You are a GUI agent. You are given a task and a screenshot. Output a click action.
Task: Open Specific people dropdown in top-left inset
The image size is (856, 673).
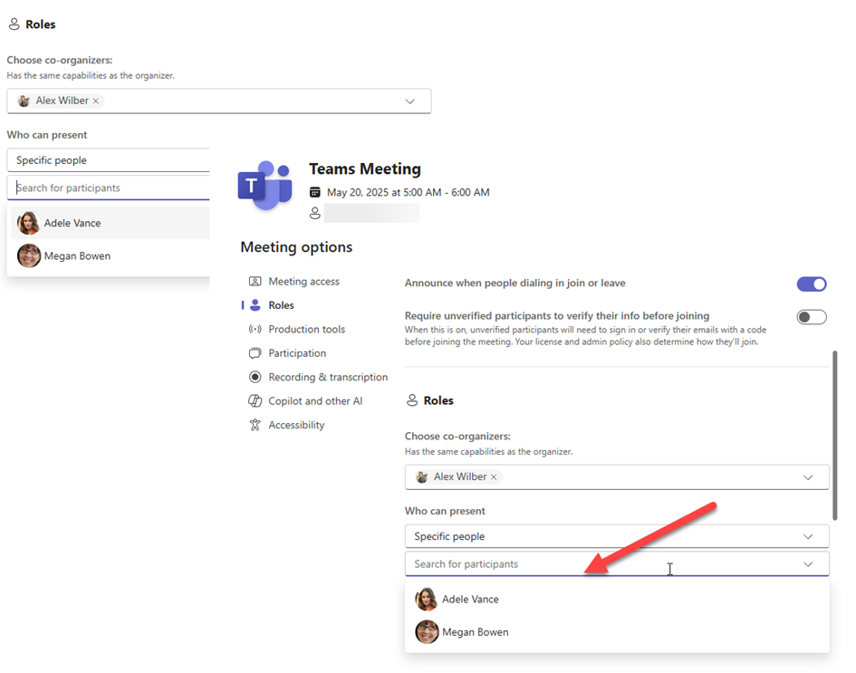[109, 160]
